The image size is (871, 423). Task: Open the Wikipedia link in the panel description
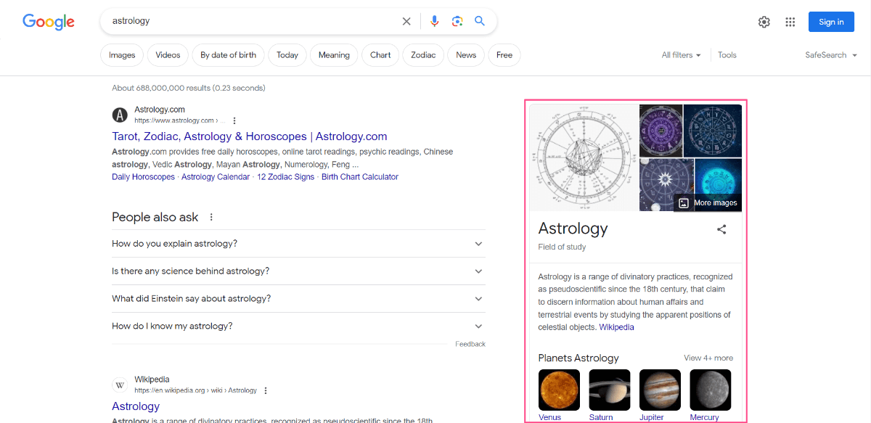[x=616, y=327]
